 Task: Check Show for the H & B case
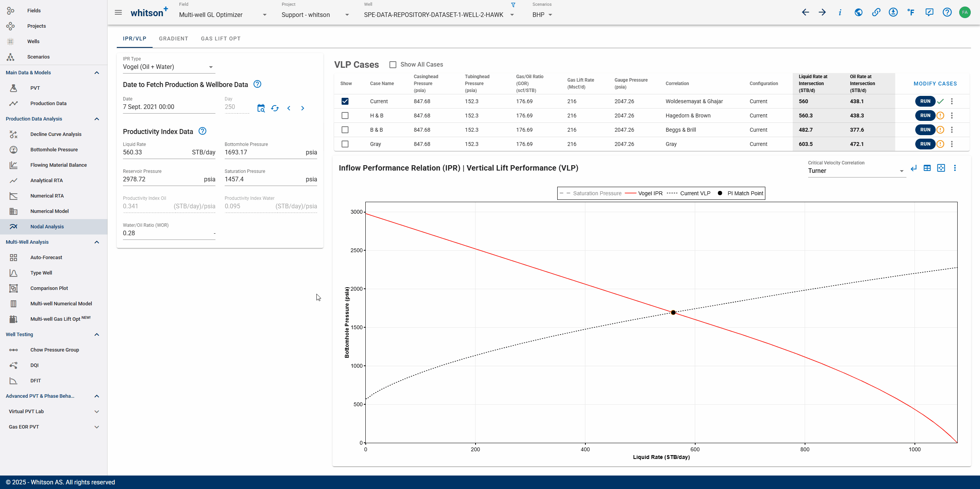coord(345,116)
